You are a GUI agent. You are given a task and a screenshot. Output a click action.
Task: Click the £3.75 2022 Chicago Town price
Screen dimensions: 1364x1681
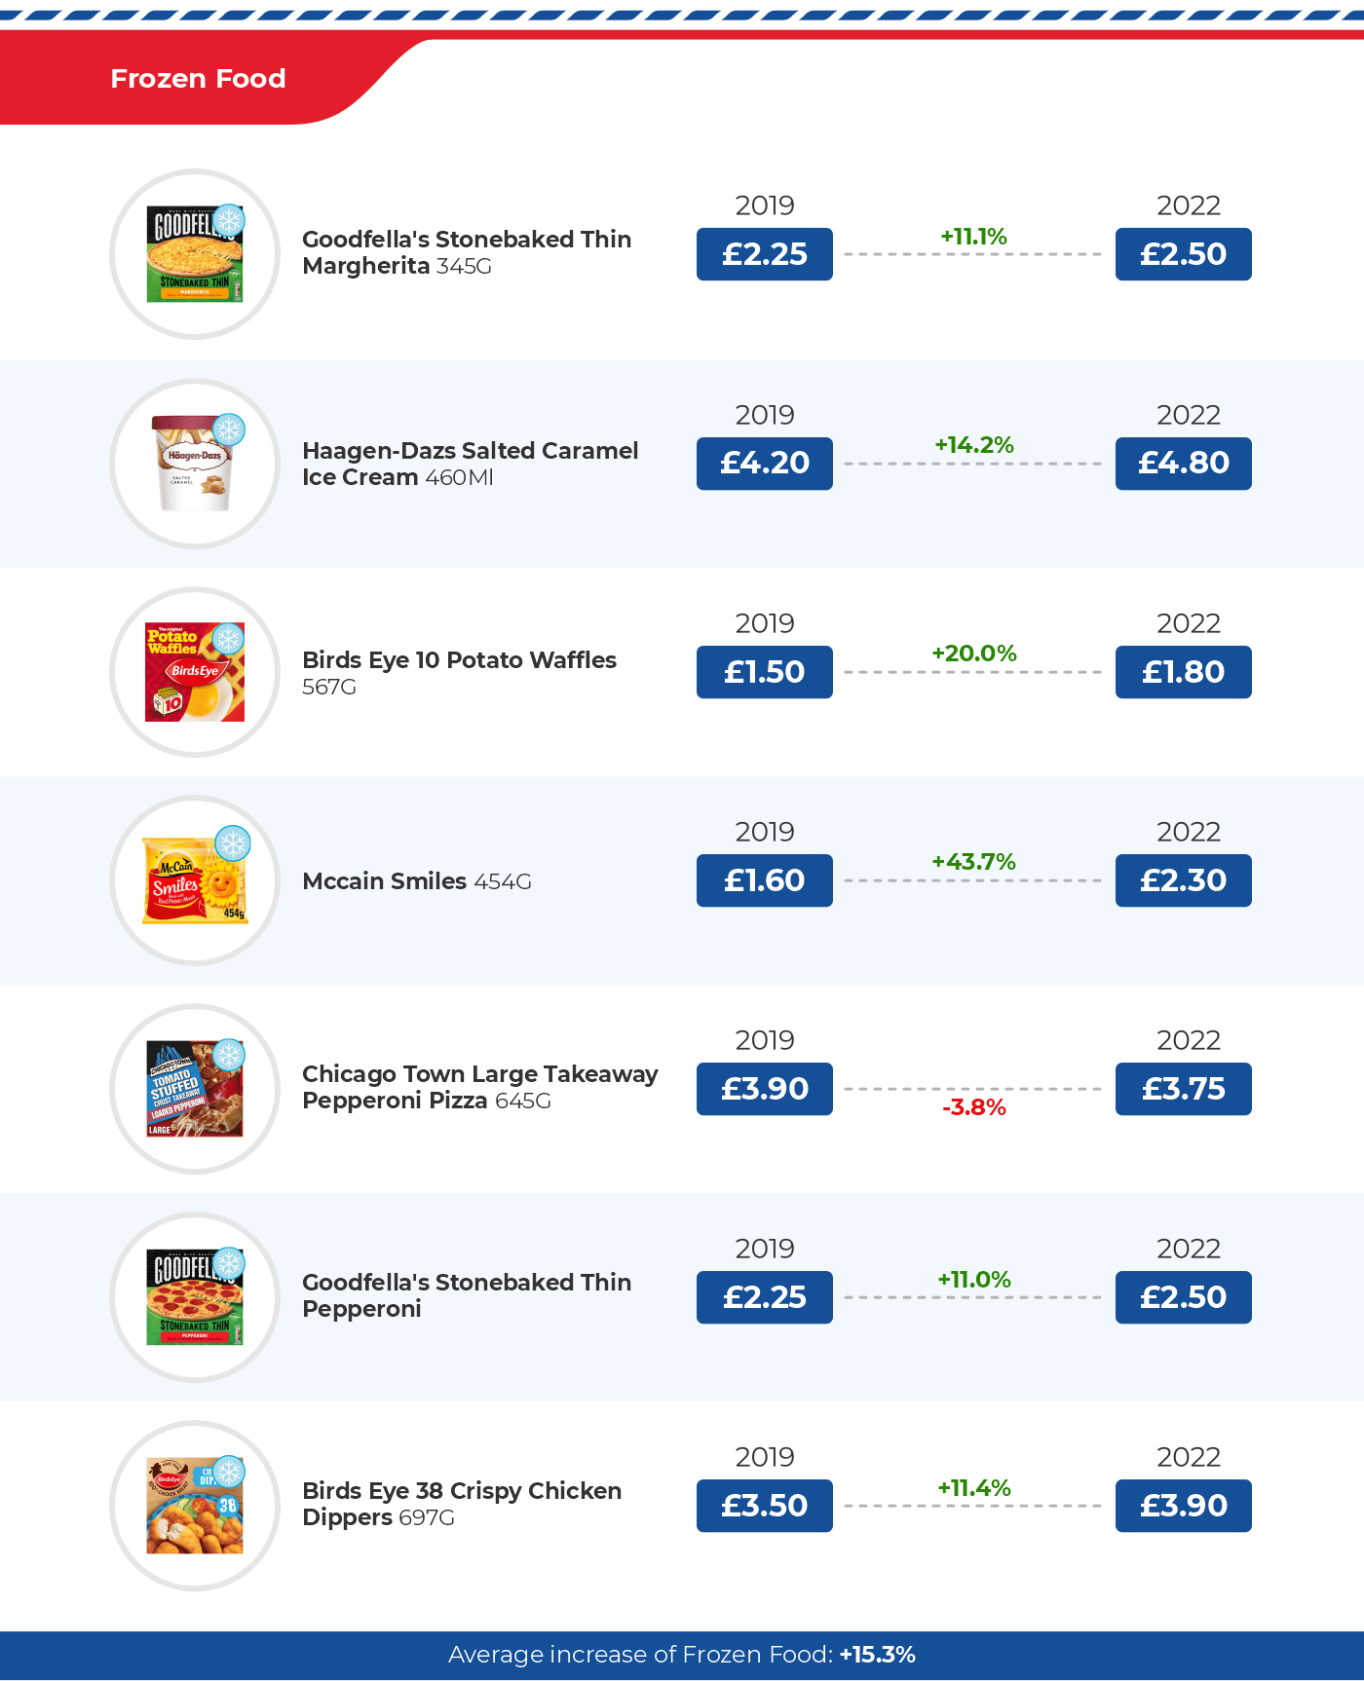pyautogui.click(x=1183, y=1089)
